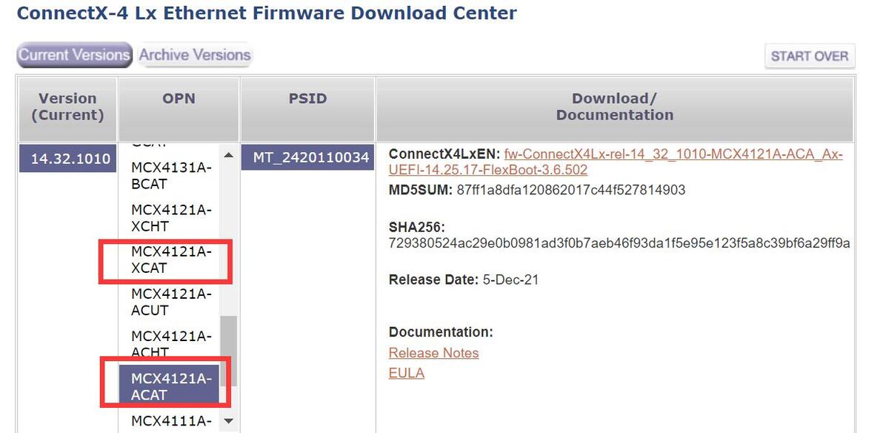Open the Archive Versions tab
Screen dimensions: 883x433
pos(195,55)
